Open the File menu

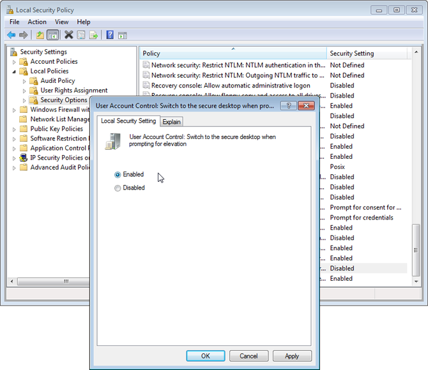tap(15, 22)
